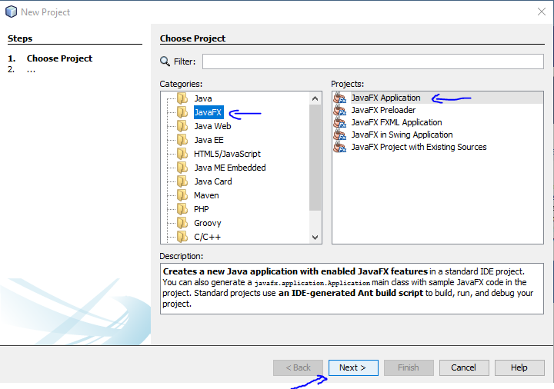Screen dimensions: 554x389
Task: Click the HTML5/JavaScript folder icon
Action: point(182,154)
